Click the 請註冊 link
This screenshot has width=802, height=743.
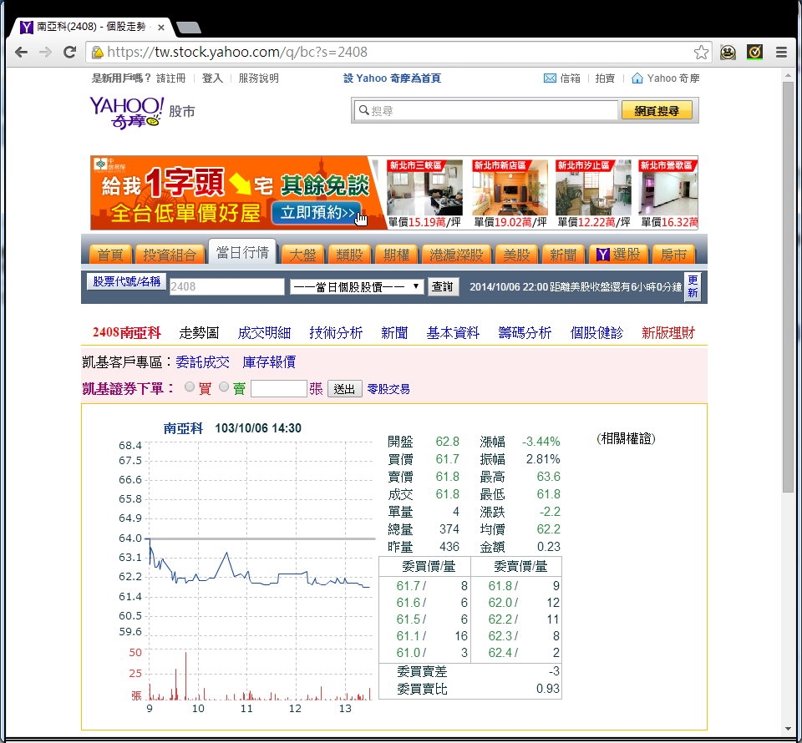coord(170,78)
